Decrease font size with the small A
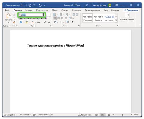 pos(49,22)
